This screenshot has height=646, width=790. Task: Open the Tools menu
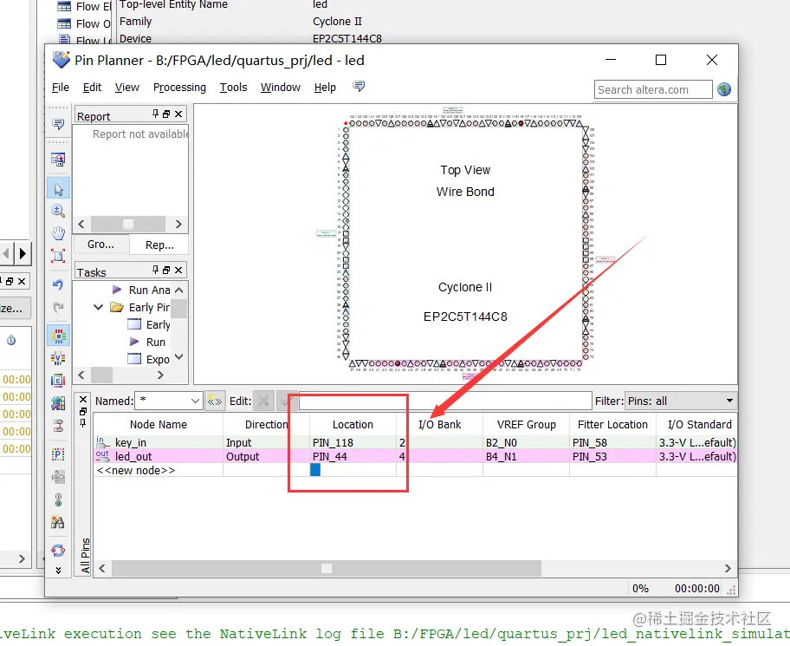(x=233, y=88)
